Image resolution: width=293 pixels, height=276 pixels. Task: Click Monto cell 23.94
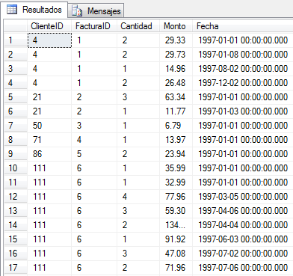click(176, 154)
